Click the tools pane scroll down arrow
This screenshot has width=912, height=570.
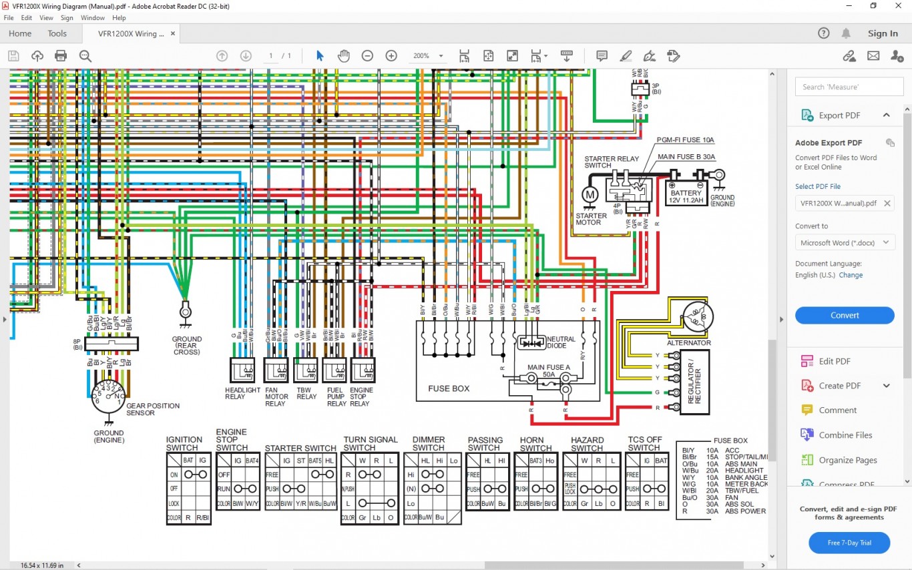907,481
